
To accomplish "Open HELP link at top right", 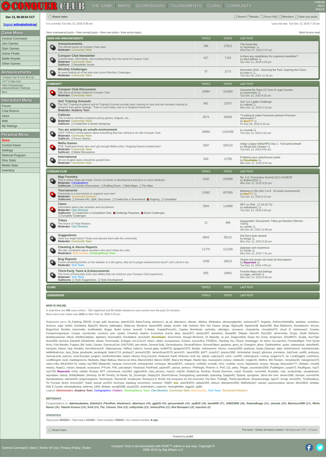I will click(x=321, y=6).
